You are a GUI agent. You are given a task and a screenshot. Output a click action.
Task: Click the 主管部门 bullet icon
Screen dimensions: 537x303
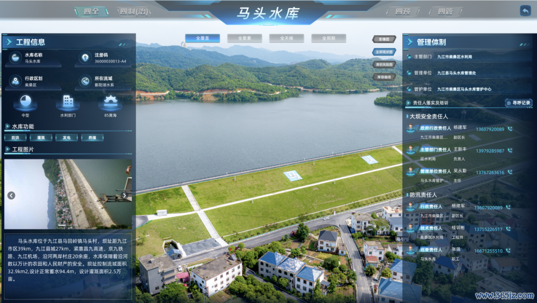409,57
